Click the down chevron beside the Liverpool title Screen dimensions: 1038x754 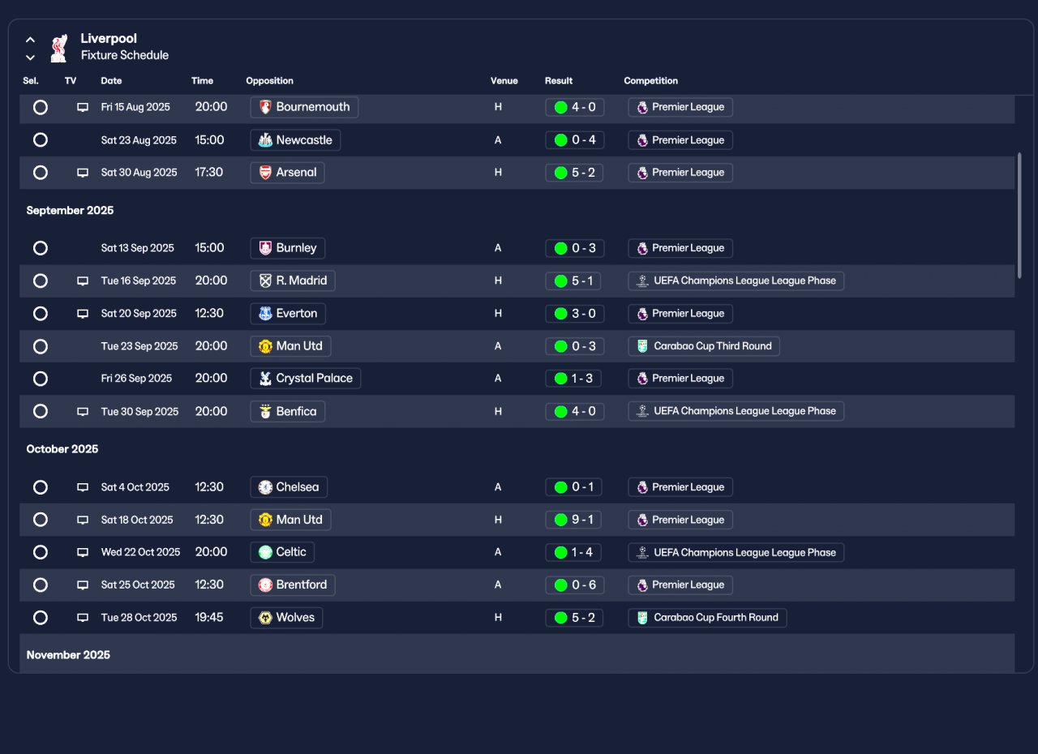pos(30,58)
